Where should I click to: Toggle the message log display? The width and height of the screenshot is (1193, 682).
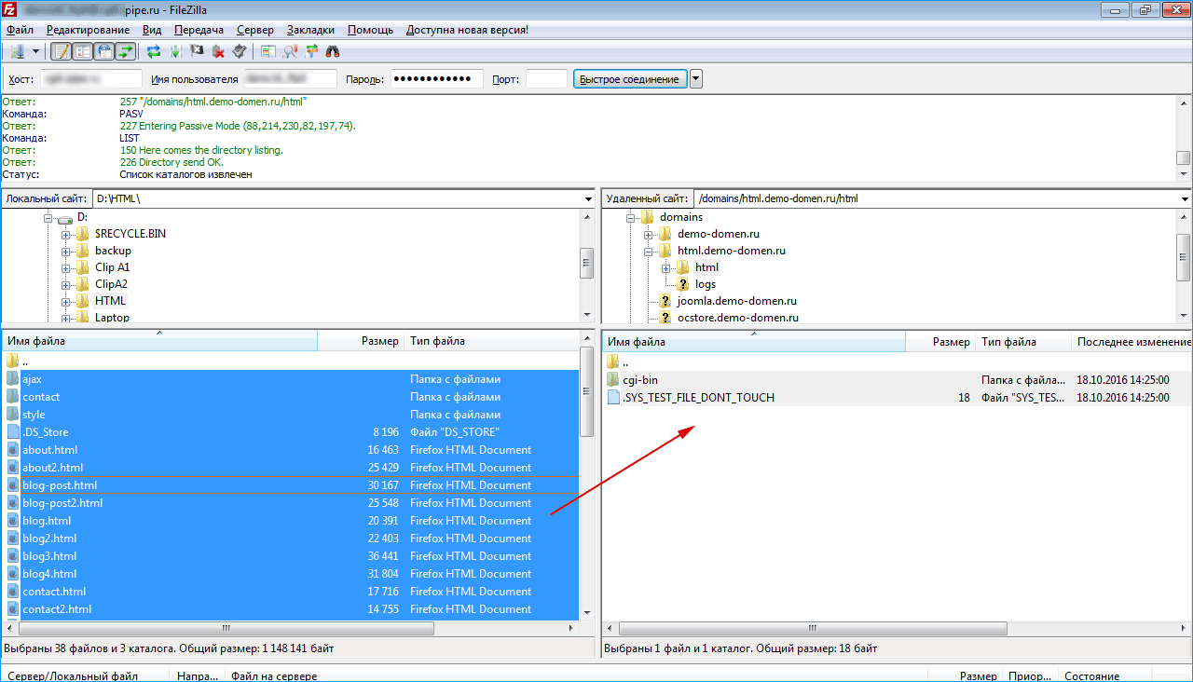point(62,51)
